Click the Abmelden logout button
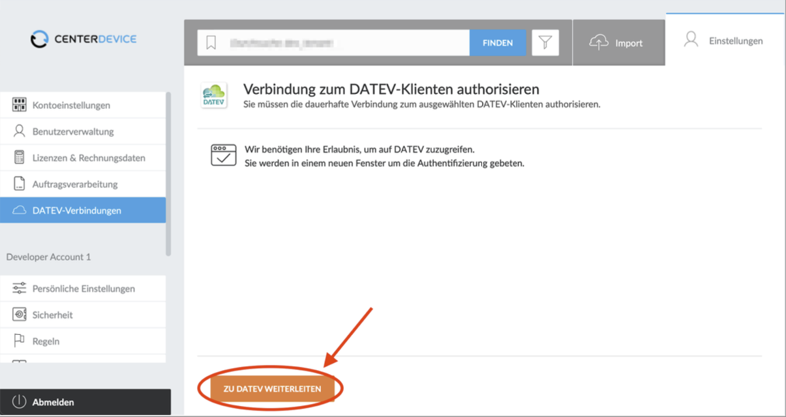The width and height of the screenshot is (786, 417). point(85,402)
